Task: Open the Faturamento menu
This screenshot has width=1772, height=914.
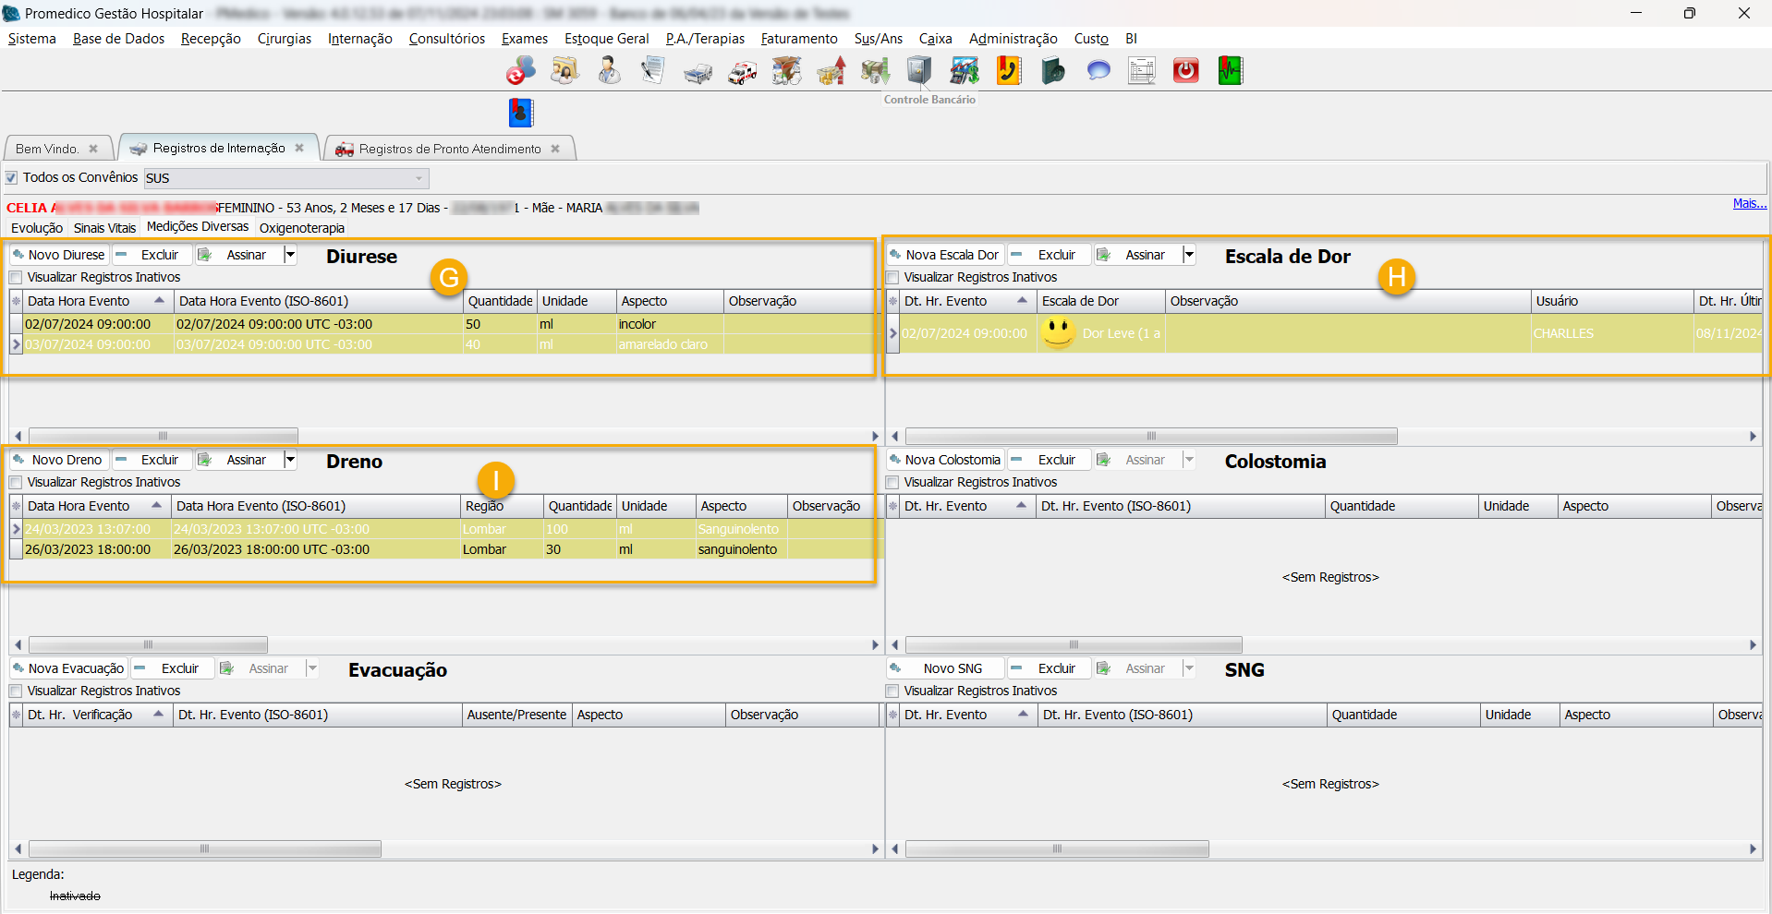Action: [x=798, y=39]
